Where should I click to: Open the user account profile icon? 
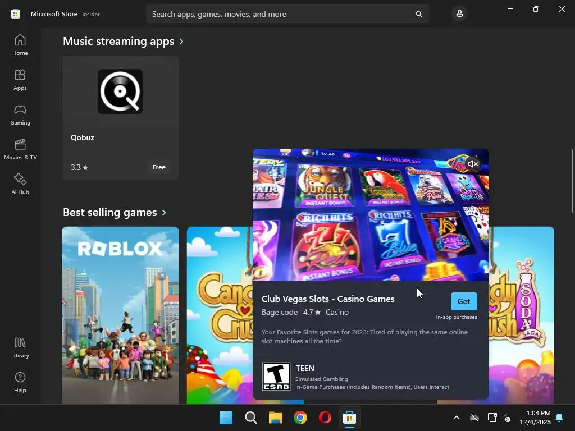pyautogui.click(x=459, y=14)
